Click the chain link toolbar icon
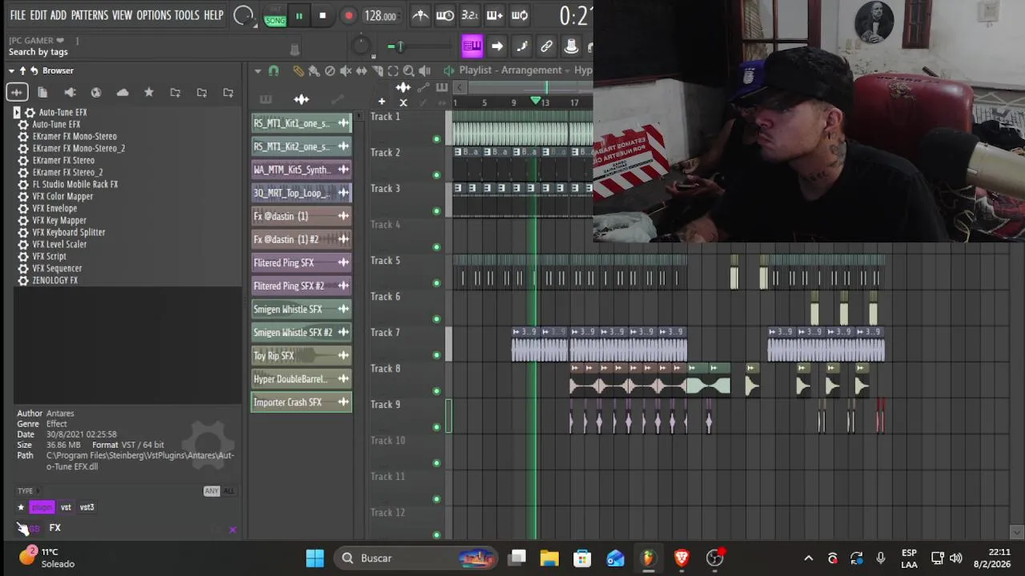The height and width of the screenshot is (576, 1025). click(546, 46)
